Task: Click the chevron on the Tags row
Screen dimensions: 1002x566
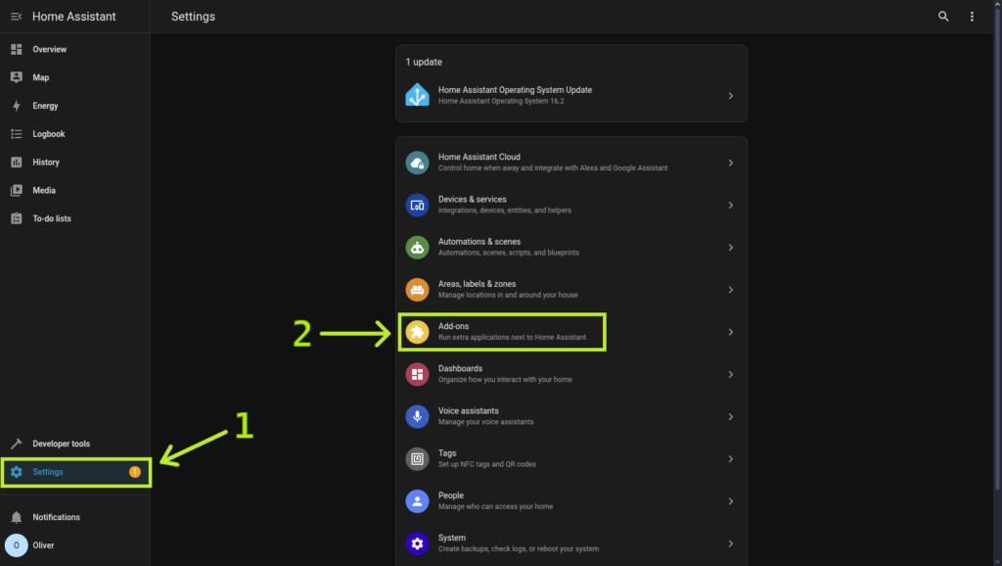Action: [730, 458]
